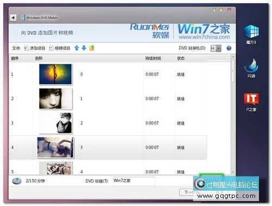Image resolution: width=272 pixels, height=206 pixels.
Task: Click the scrollbar down arrow of the list
Action: pyautogui.click(x=233, y=172)
